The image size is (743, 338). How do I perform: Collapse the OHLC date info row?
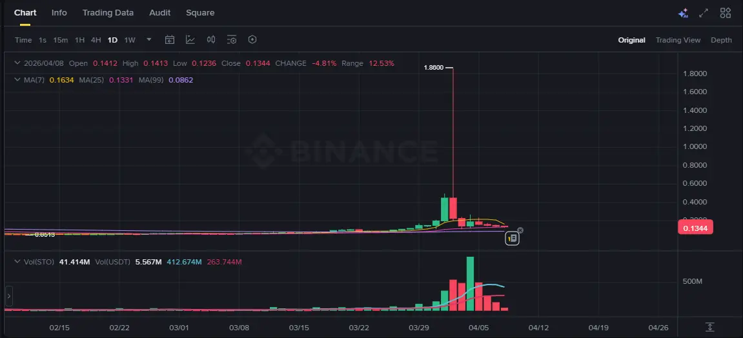tap(17, 63)
